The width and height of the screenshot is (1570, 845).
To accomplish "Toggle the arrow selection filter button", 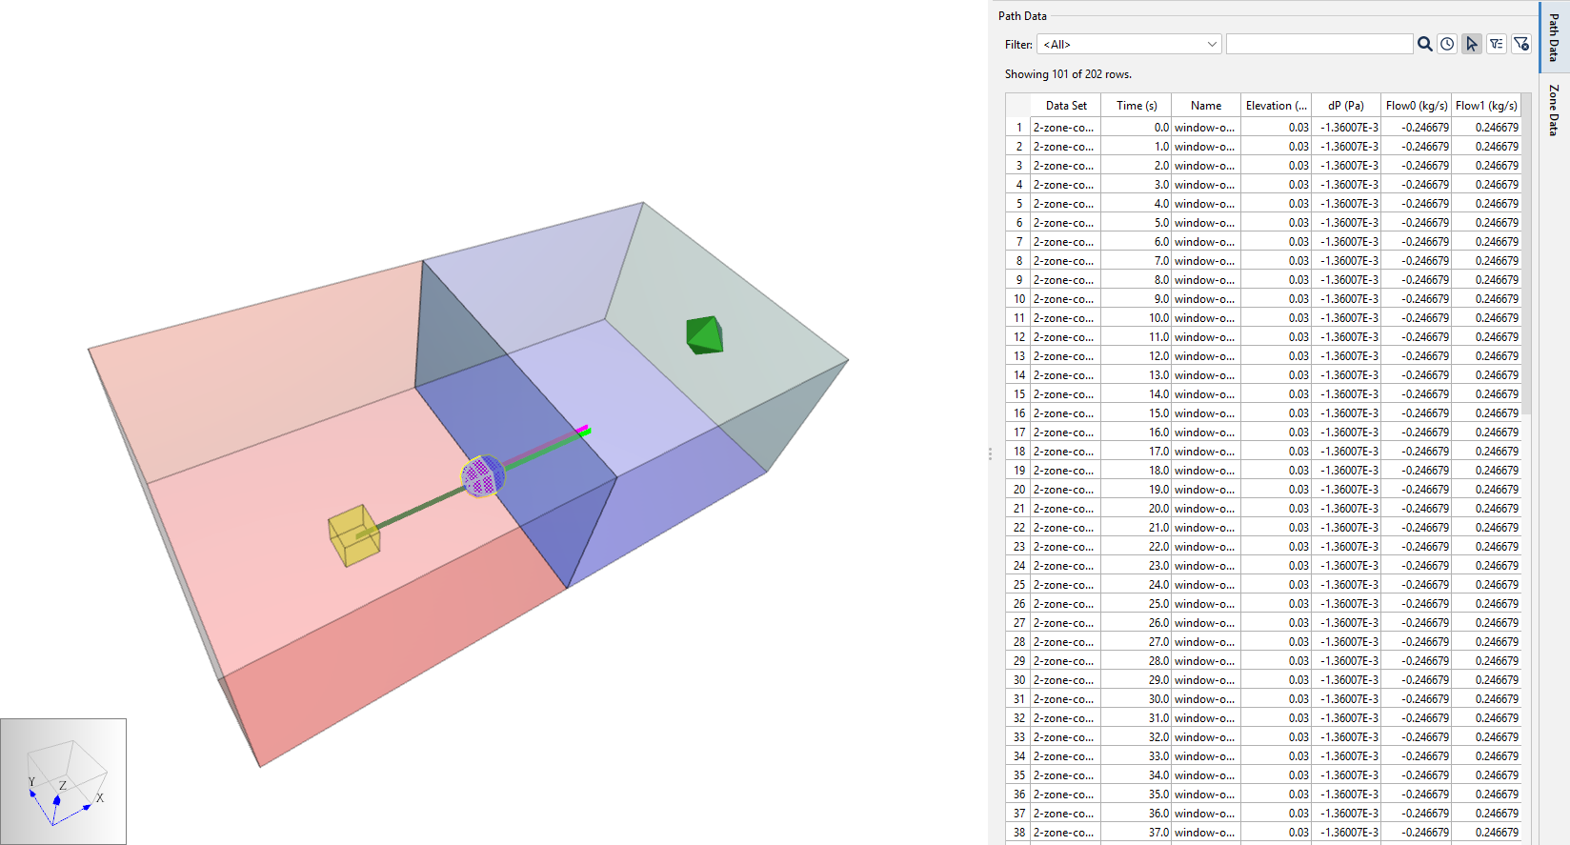I will 1472,44.
